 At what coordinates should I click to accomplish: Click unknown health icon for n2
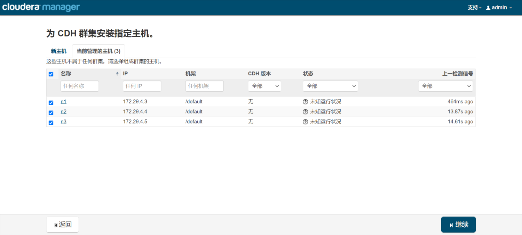coord(306,112)
